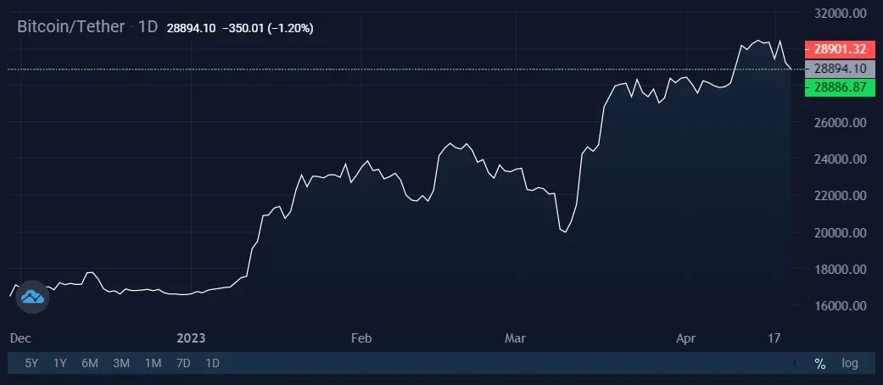Switch to the 6M range

click(x=90, y=364)
